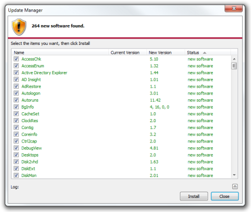The width and height of the screenshot is (251, 212).
Task: Click the list scrollbar thumb
Action: [x=234, y=66]
